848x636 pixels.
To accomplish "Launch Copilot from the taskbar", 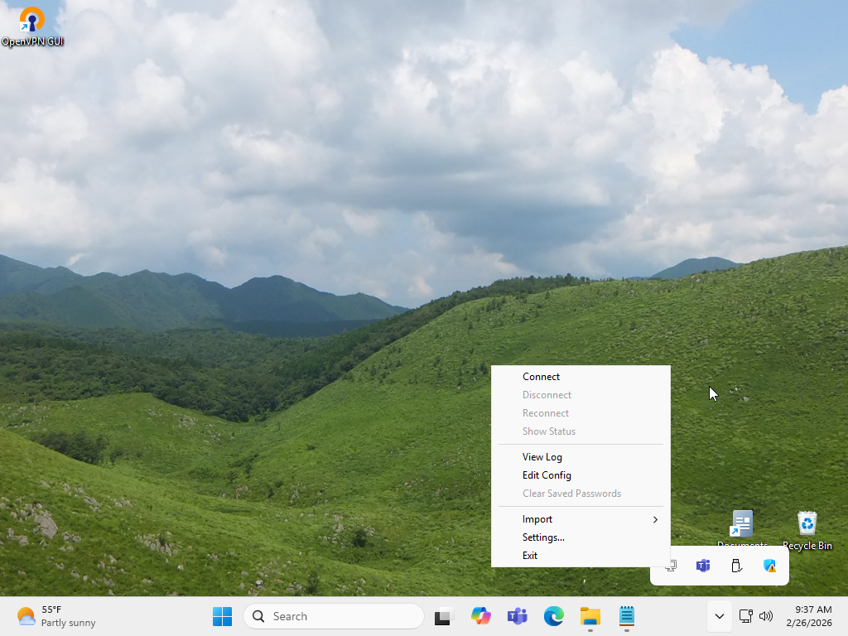I will pyautogui.click(x=481, y=616).
